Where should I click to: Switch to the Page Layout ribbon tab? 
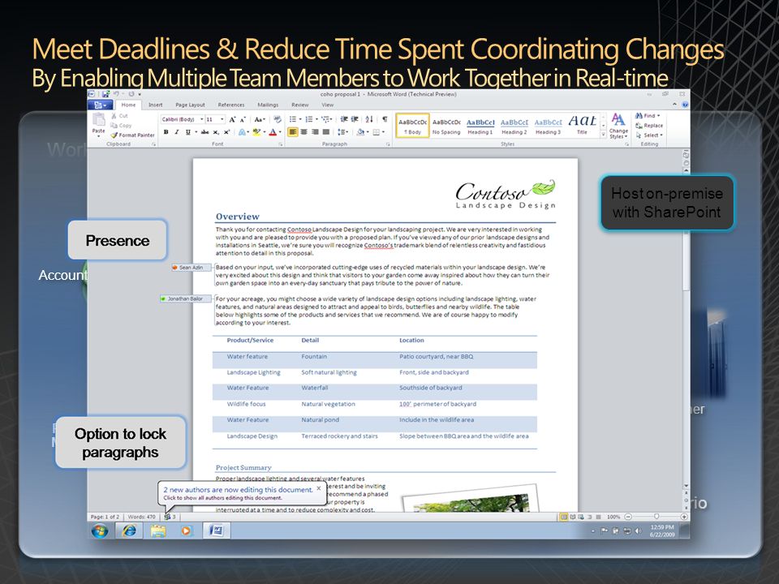[x=190, y=105]
